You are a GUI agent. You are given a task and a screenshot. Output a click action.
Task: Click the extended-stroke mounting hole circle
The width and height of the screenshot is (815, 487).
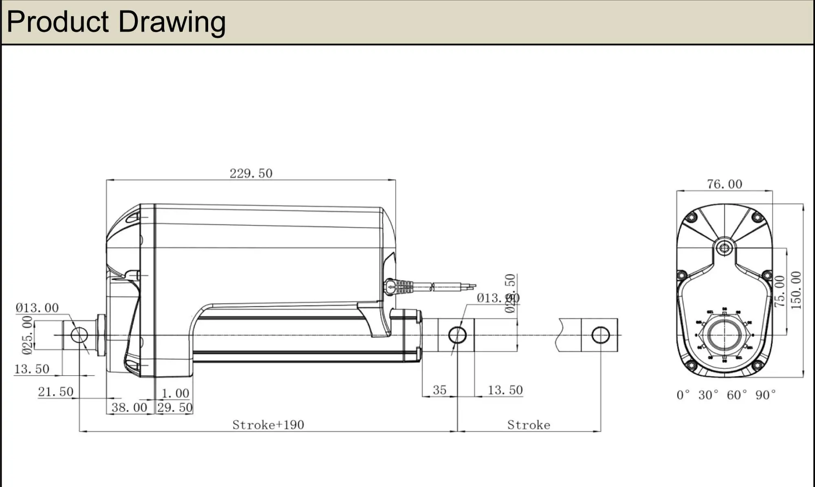(x=600, y=335)
